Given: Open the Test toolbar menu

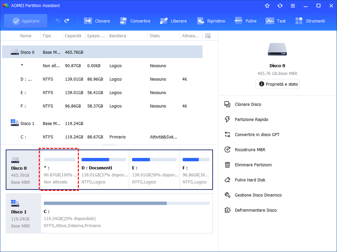Looking at the screenshot, I should point(276,21).
